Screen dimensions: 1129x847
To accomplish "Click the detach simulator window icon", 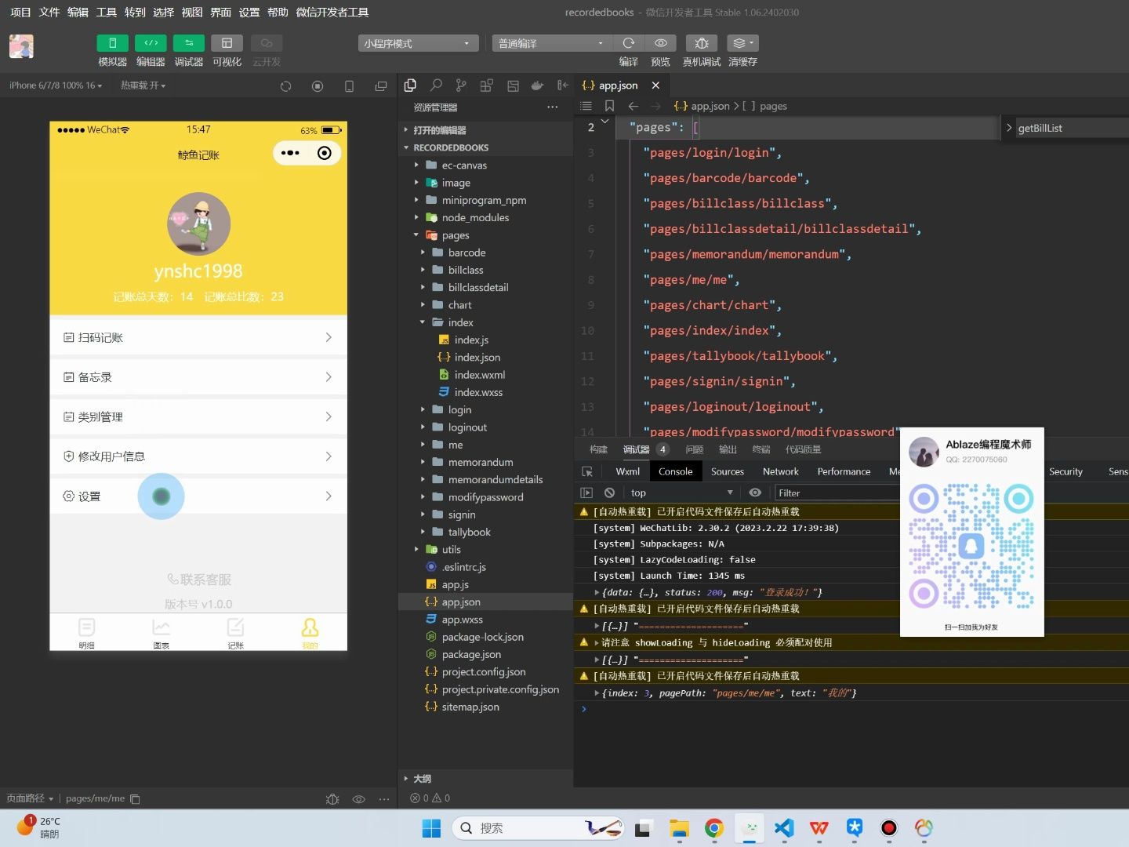I will coord(381,86).
